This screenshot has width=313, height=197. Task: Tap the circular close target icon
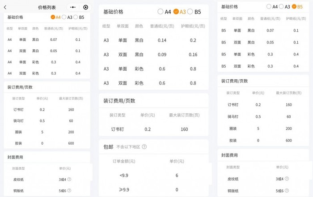coord(86,8)
